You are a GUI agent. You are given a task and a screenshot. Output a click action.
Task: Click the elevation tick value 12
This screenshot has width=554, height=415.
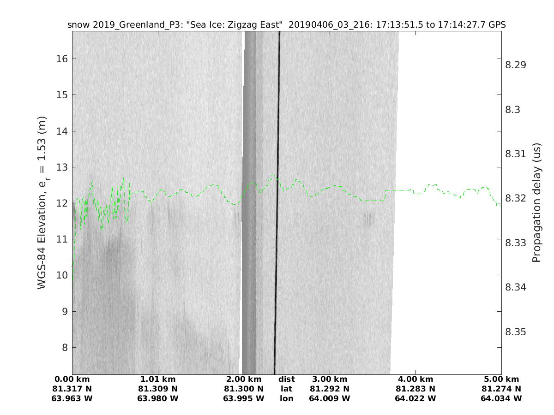[62, 203]
